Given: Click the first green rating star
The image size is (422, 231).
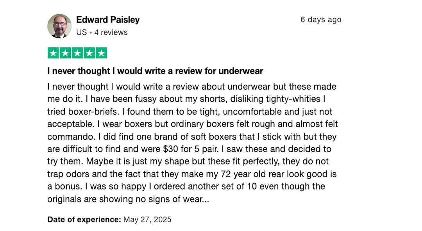Looking at the screenshot, I should click(53, 53).
